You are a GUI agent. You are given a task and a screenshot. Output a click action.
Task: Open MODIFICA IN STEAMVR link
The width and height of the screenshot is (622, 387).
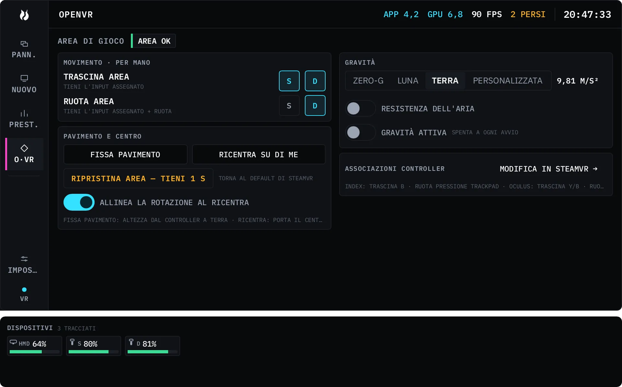click(549, 169)
